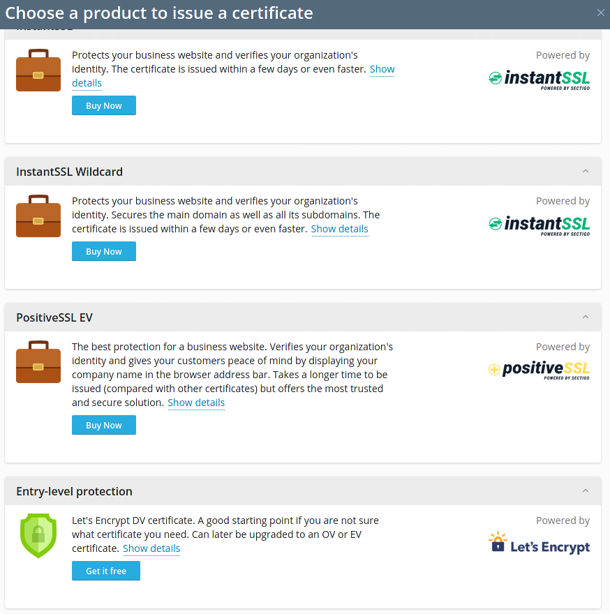The width and height of the screenshot is (610, 614).
Task: Close the certificate product dialog
Action: click(x=601, y=13)
